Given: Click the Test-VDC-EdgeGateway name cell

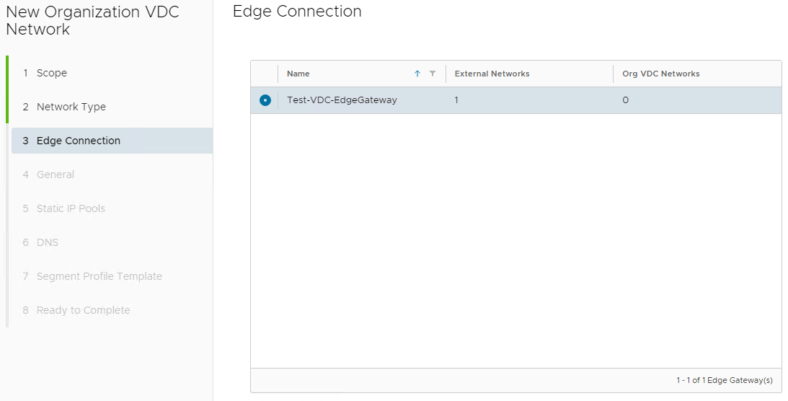Looking at the screenshot, I should pos(342,100).
